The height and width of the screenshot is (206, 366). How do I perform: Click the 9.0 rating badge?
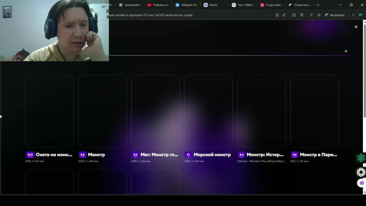[295, 154]
